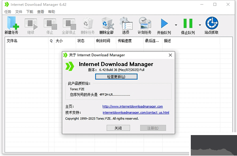Screen dimensions: 237x156
Task: Open the 文件 menu
Action: pos(19,11)
